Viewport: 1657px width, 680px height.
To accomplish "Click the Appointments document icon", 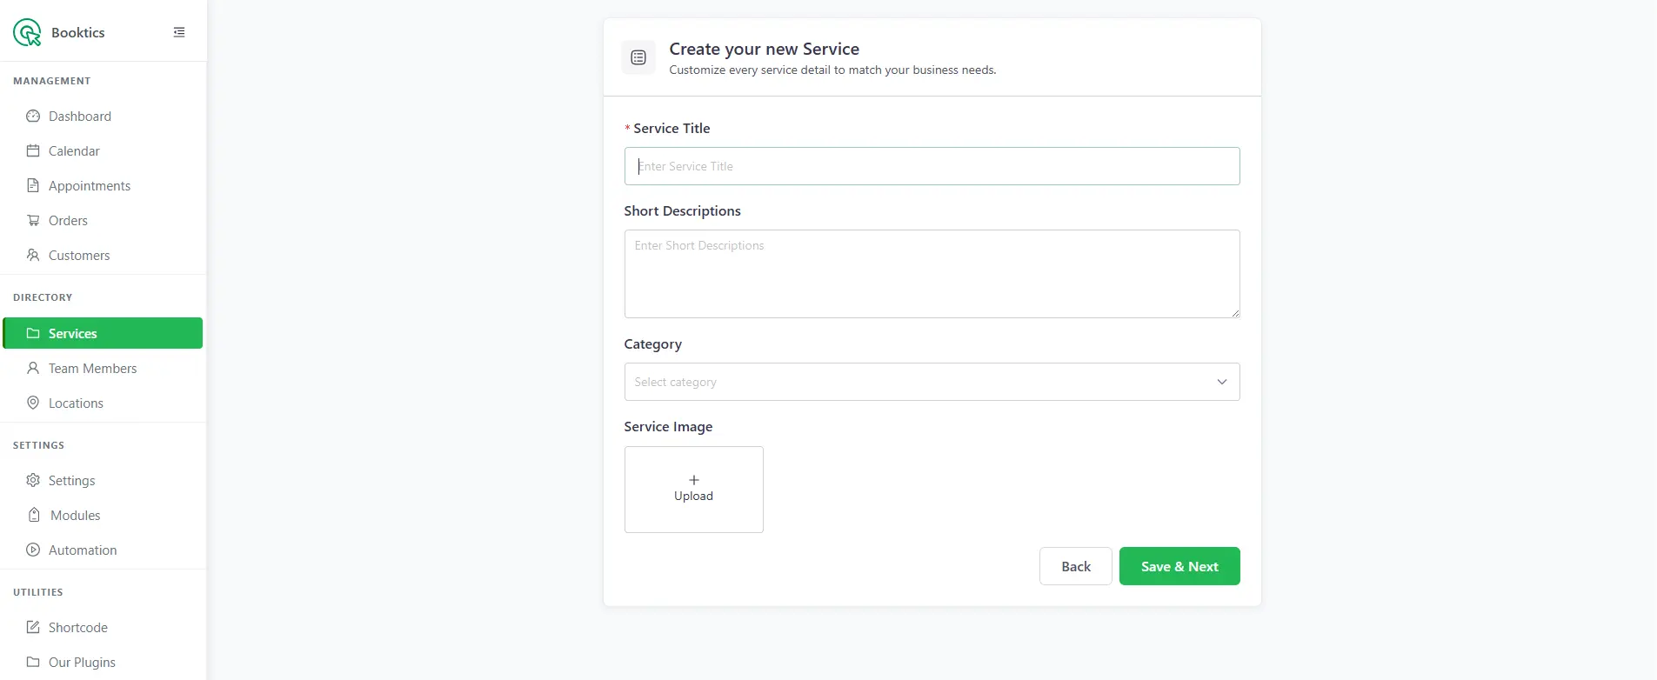I will point(33,186).
